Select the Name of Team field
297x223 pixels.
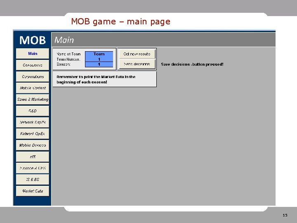pyautogui.click(x=99, y=54)
